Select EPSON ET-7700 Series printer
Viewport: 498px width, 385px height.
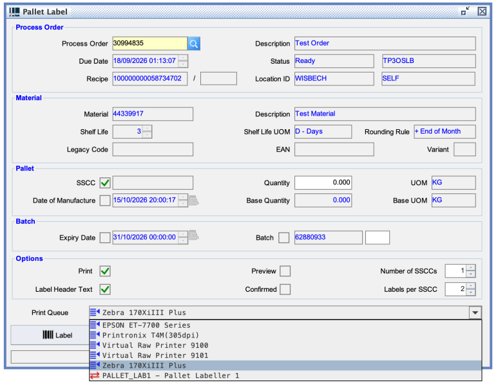coord(285,325)
